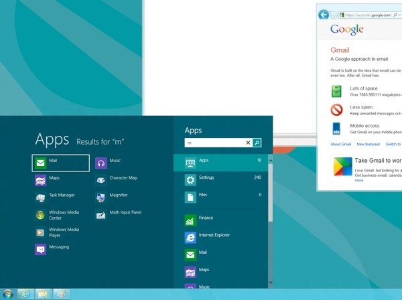This screenshot has width=402, height=300.
Task: Click the Mobile access phone icon
Action: (x=336, y=129)
